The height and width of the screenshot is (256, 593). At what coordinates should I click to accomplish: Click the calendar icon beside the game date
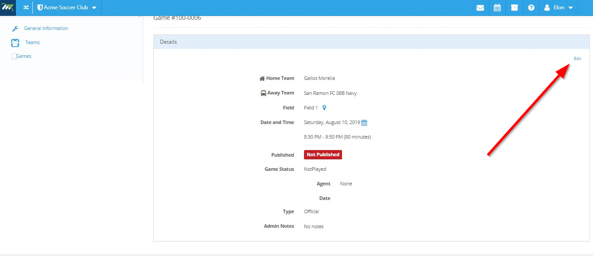click(365, 123)
